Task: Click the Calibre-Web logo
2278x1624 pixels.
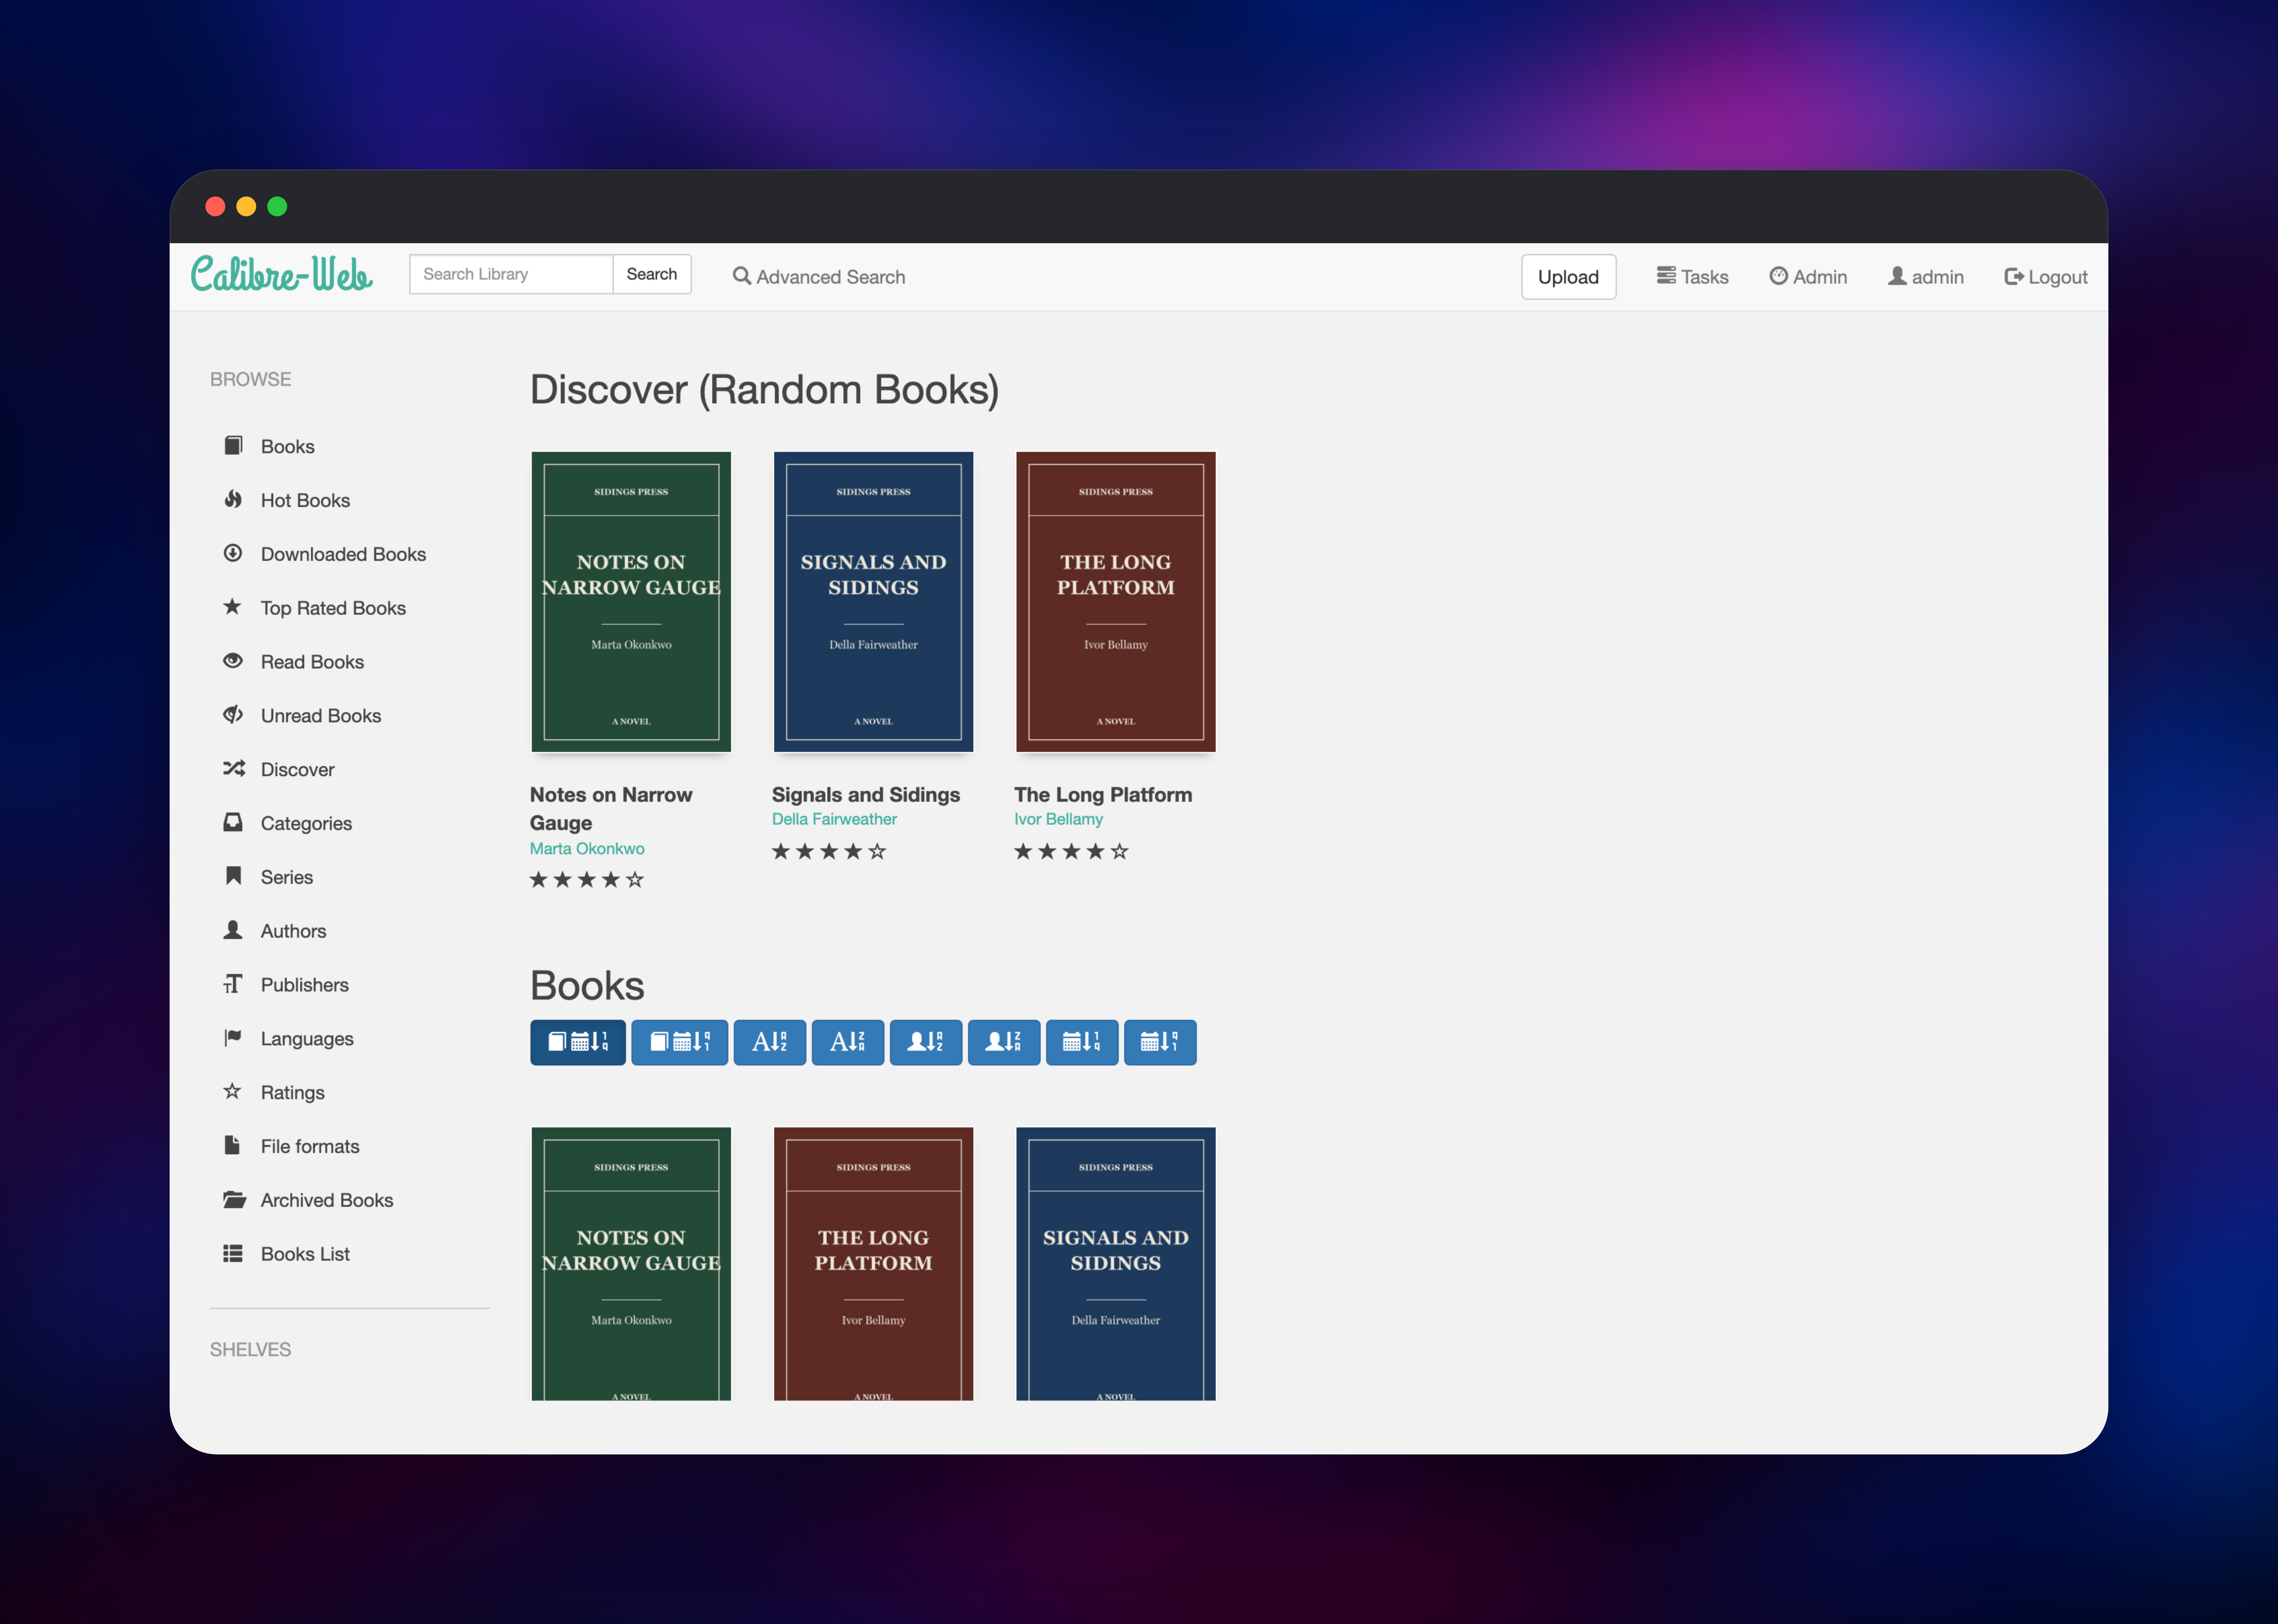Action: click(x=282, y=274)
